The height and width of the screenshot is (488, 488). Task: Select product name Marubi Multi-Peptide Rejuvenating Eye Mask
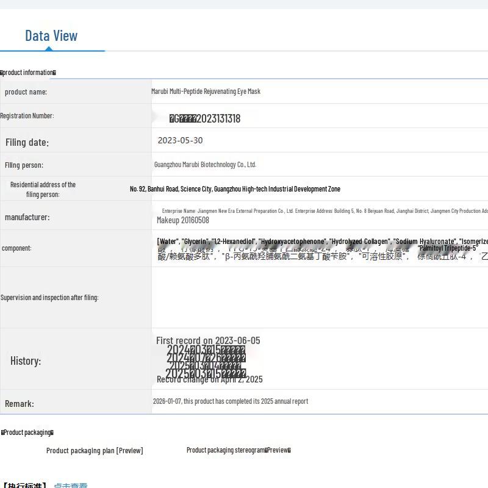click(206, 91)
